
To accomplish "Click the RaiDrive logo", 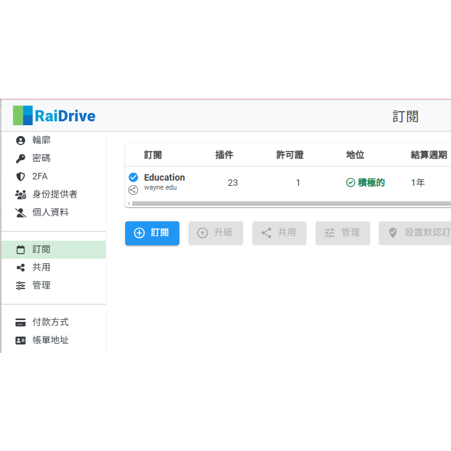I will click(54, 116).
